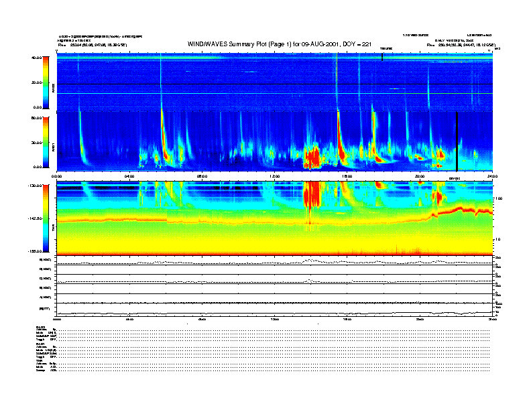The image size is (531, 410).
Task: Click the 16:00 tick label below RAD1 spectrogram
Action: pos(347,176)
